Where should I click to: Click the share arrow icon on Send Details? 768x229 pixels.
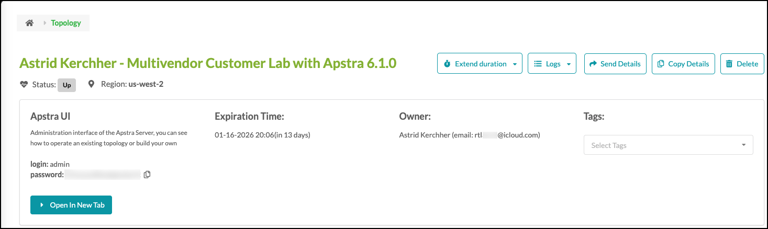tap(593, 64)
